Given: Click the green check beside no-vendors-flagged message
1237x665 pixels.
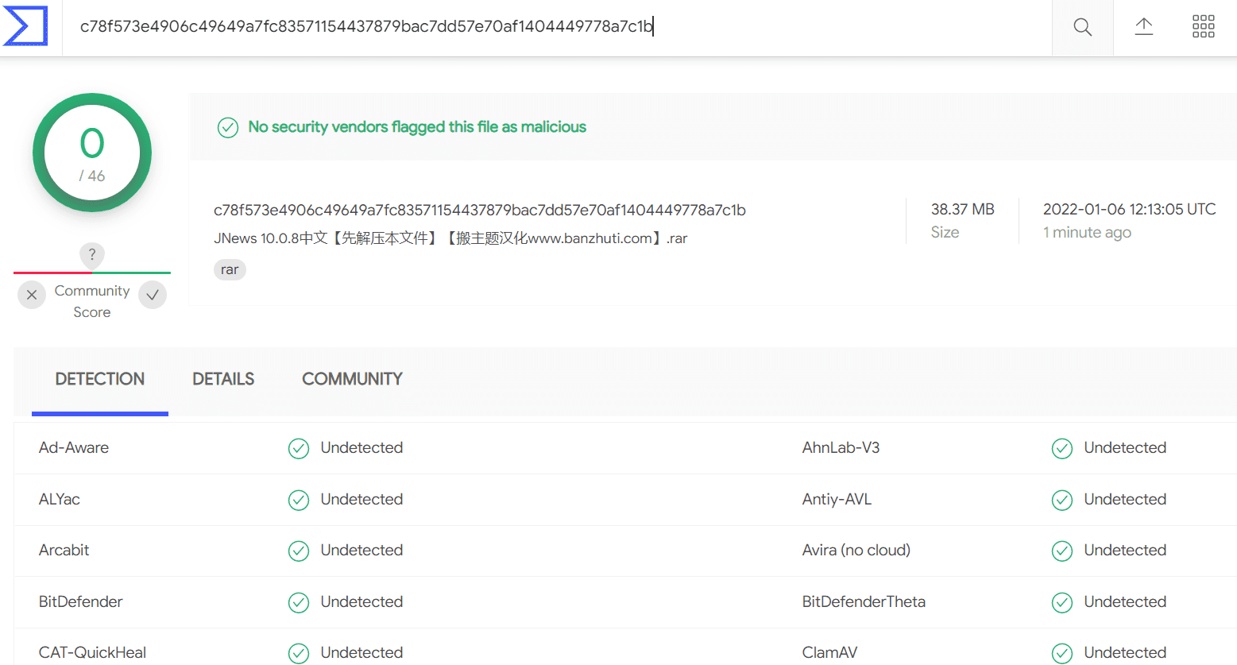Looking at the screenshot, I should click(x=228, y=127).
